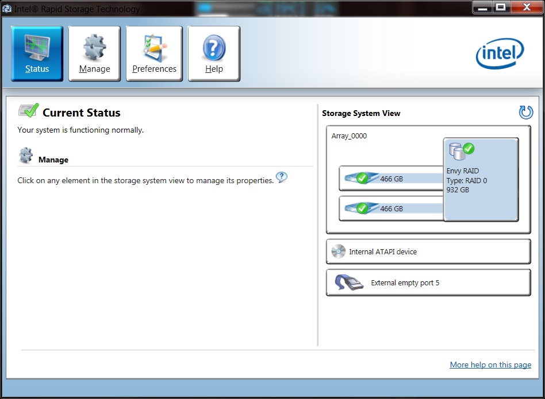Click the Storage System View heading
The height and width of the screenshot is (399, 545).
coord(361,113)
